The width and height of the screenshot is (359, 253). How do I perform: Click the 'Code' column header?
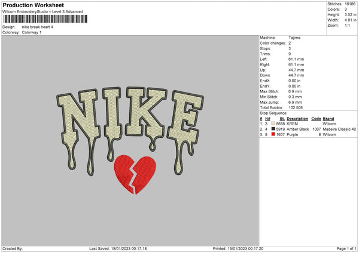click(316, 119)
